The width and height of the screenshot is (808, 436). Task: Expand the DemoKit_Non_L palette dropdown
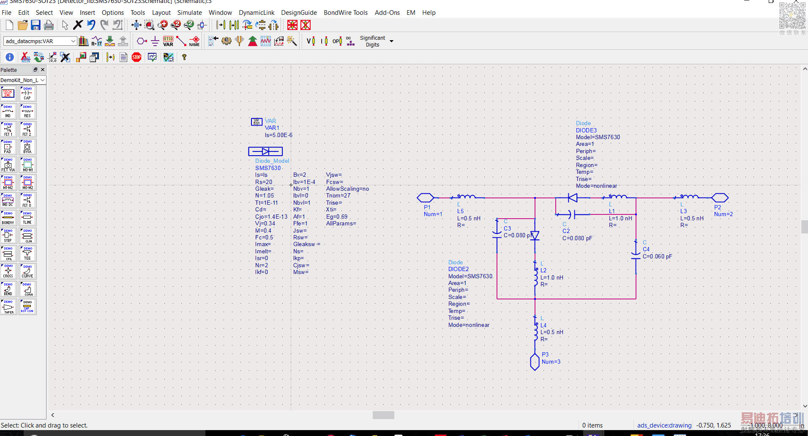(x=42, y=80)
